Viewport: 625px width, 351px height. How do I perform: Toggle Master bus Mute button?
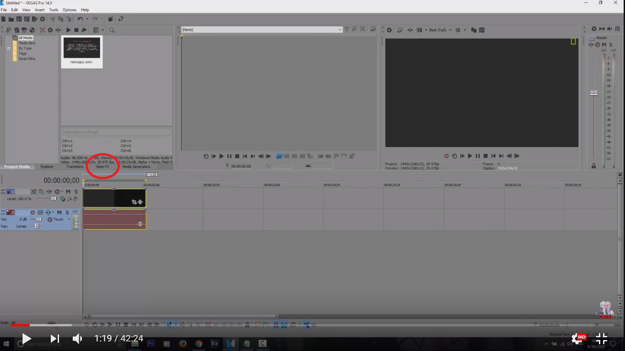(604, 45)
